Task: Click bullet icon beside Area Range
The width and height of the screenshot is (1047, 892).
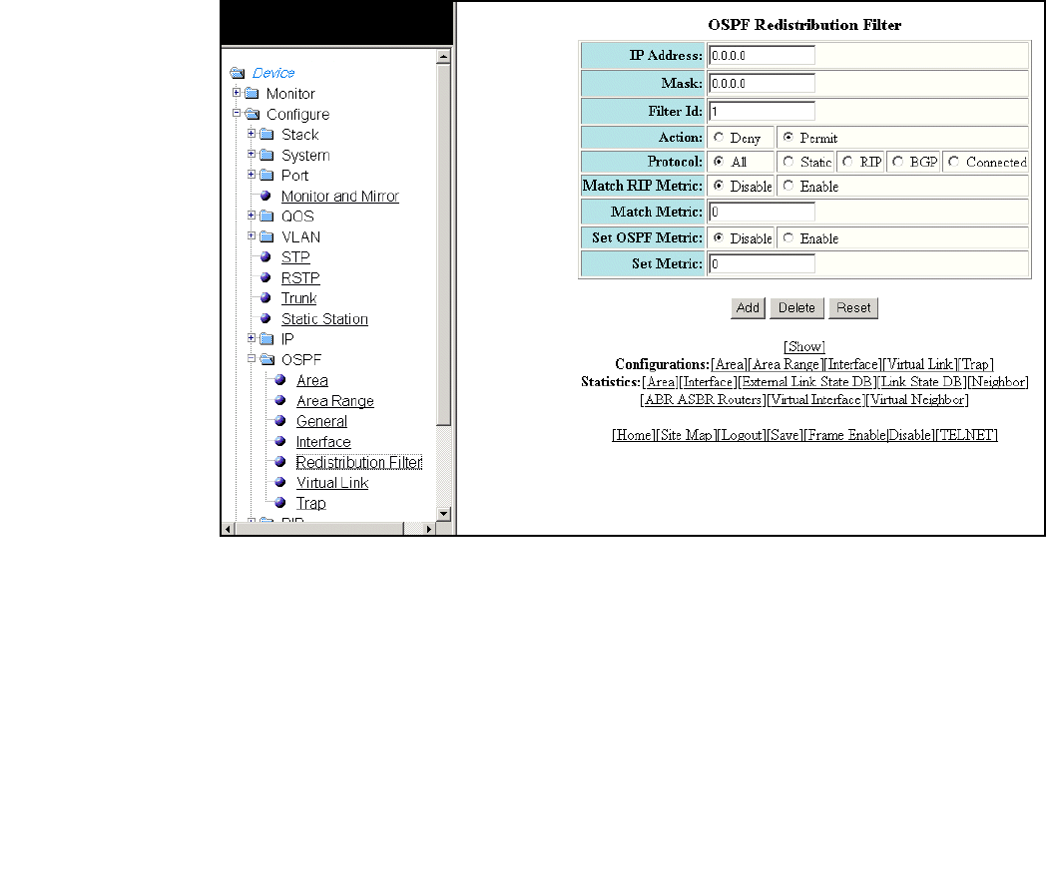Action: click(x=280, y=400)
